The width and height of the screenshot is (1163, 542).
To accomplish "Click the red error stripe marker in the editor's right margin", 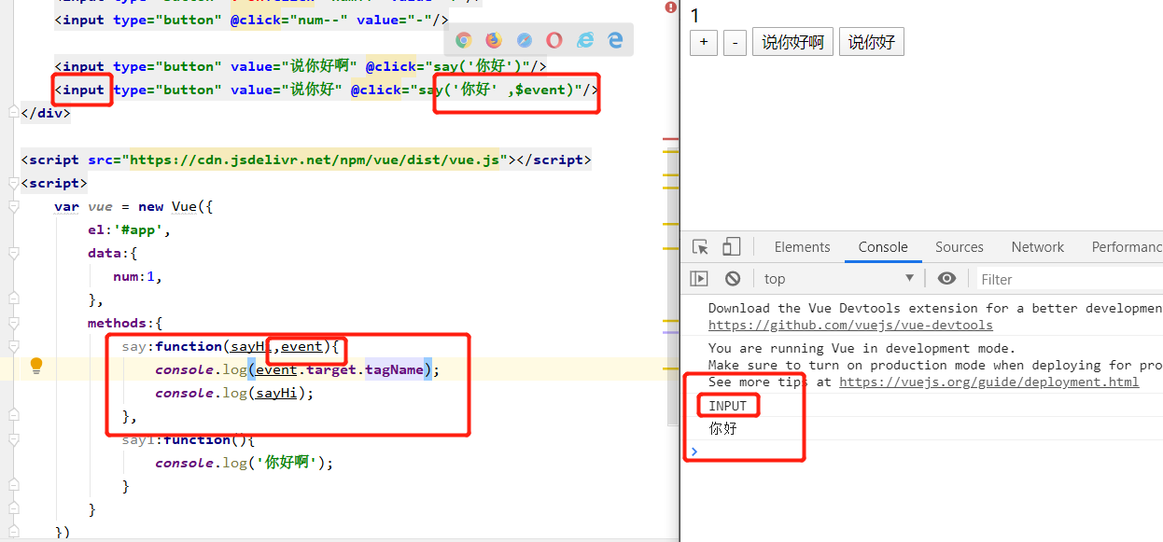I will [670, 139].
